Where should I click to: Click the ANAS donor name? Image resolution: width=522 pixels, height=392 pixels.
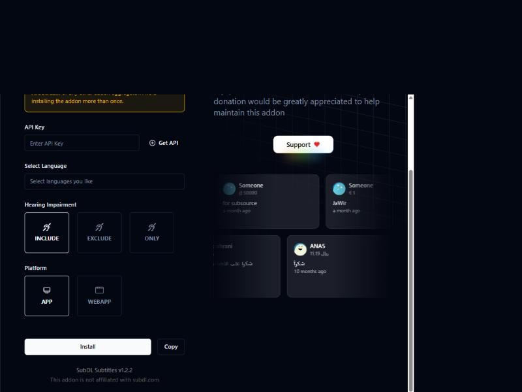317,246
